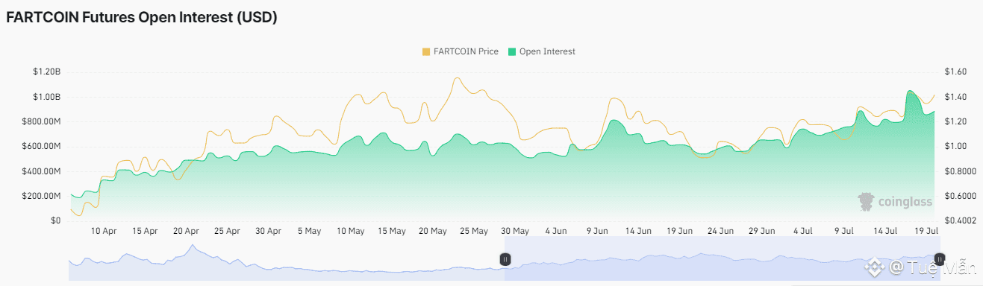
Task: Toggle the FARTCOIN Price series label
Action: [466, 51]
